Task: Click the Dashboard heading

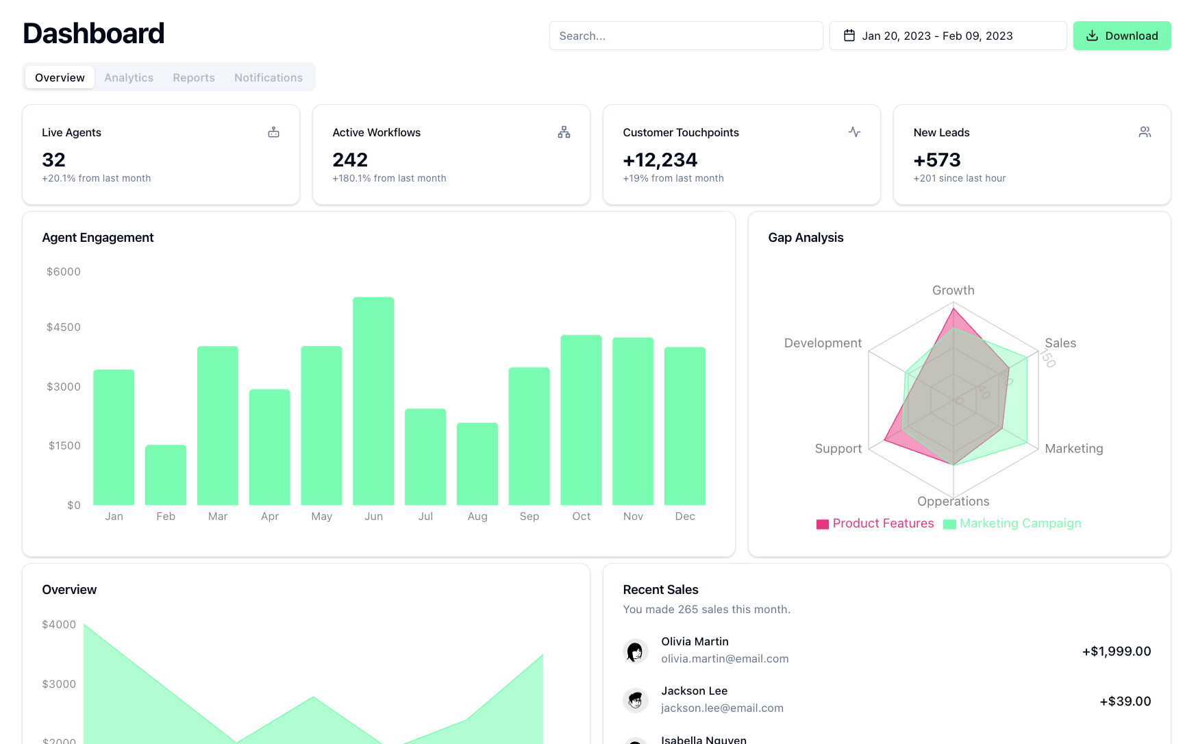Action: 94,34
